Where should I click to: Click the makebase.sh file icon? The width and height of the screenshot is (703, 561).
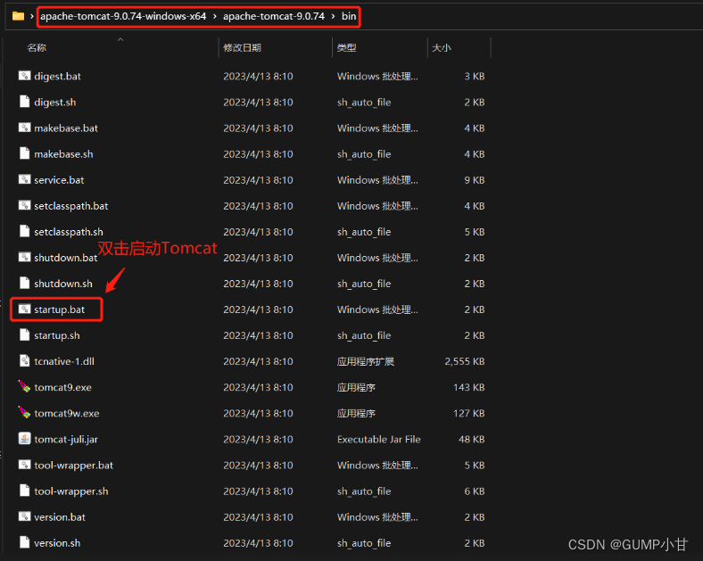[x=24, y=153]
